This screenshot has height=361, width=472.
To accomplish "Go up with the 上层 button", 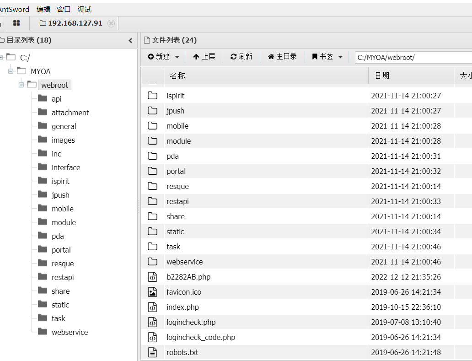I will tap(204, 57).
